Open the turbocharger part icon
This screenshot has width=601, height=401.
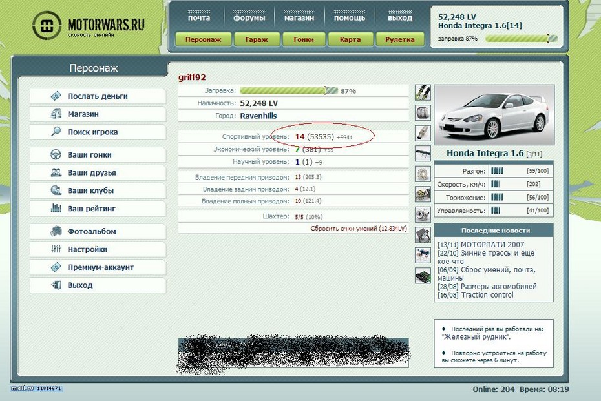423,214
